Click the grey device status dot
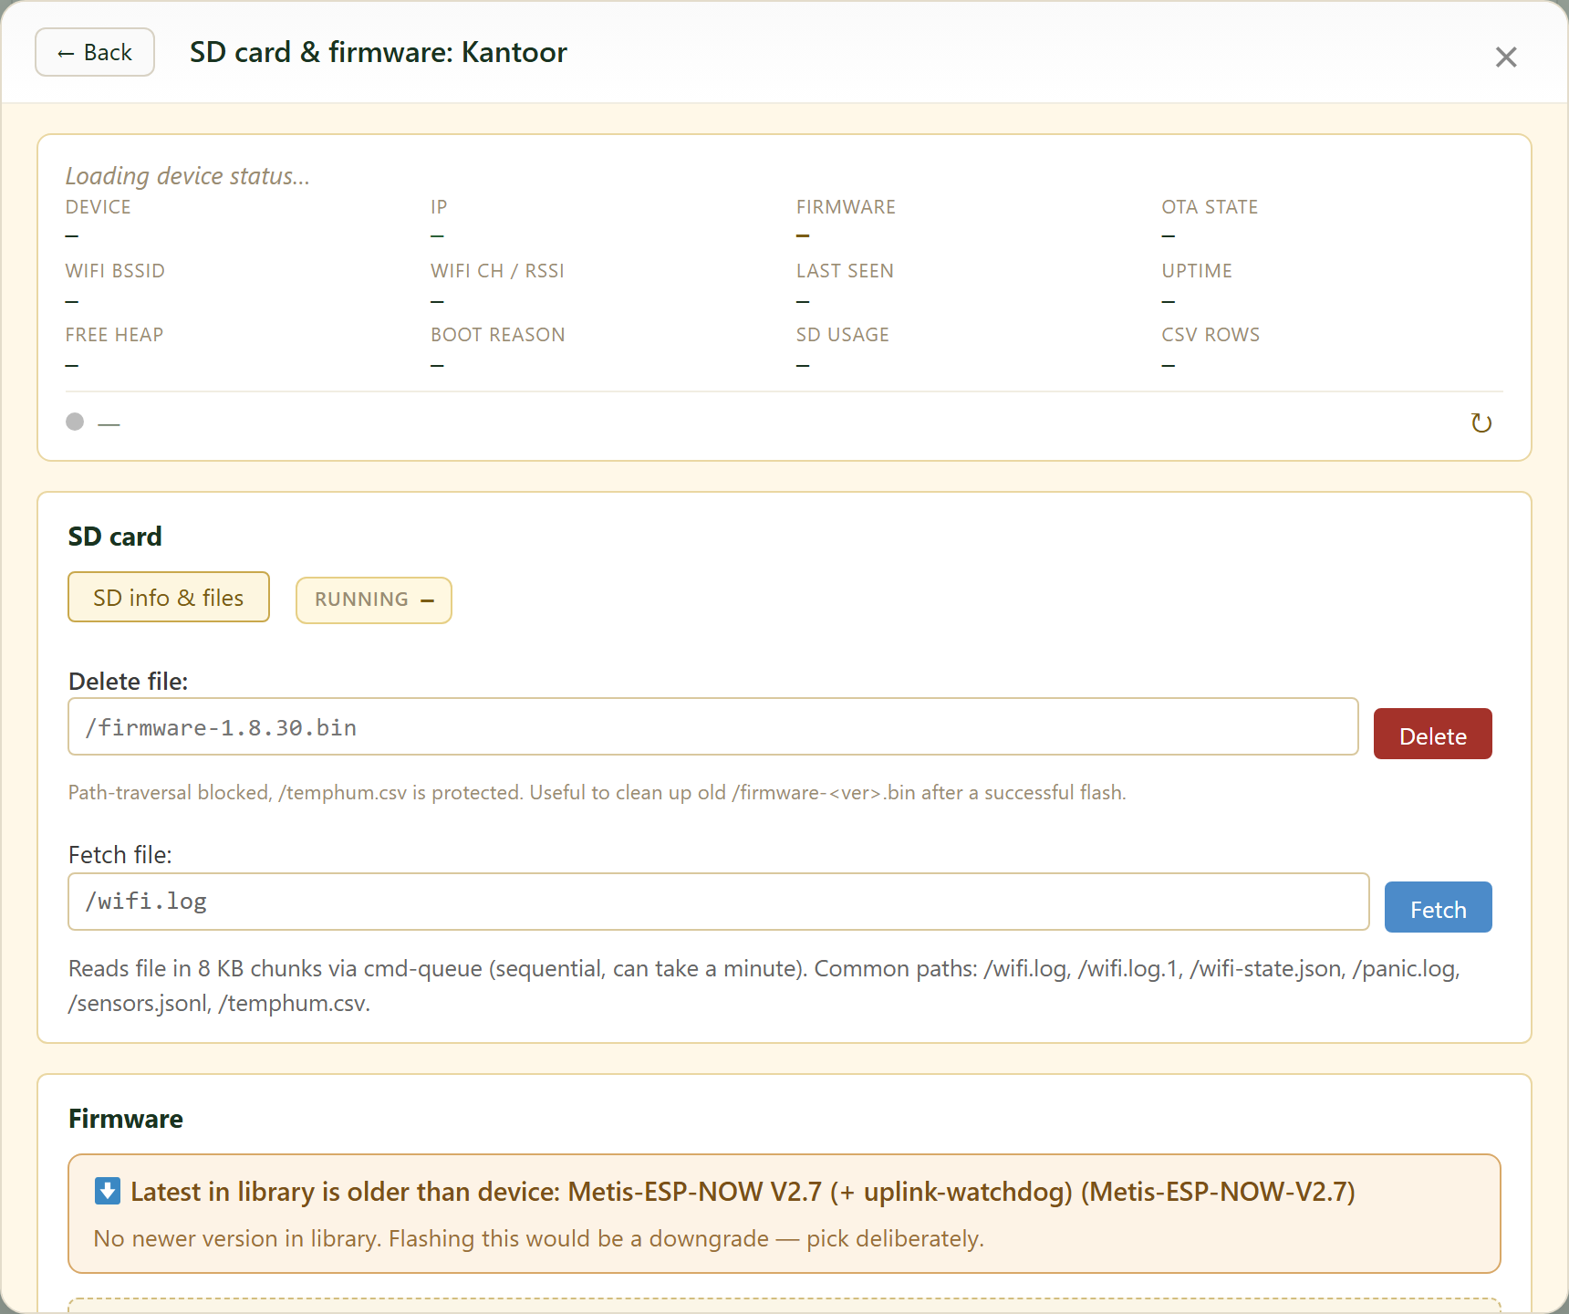1569x1314 pixels. pos(75,422)
